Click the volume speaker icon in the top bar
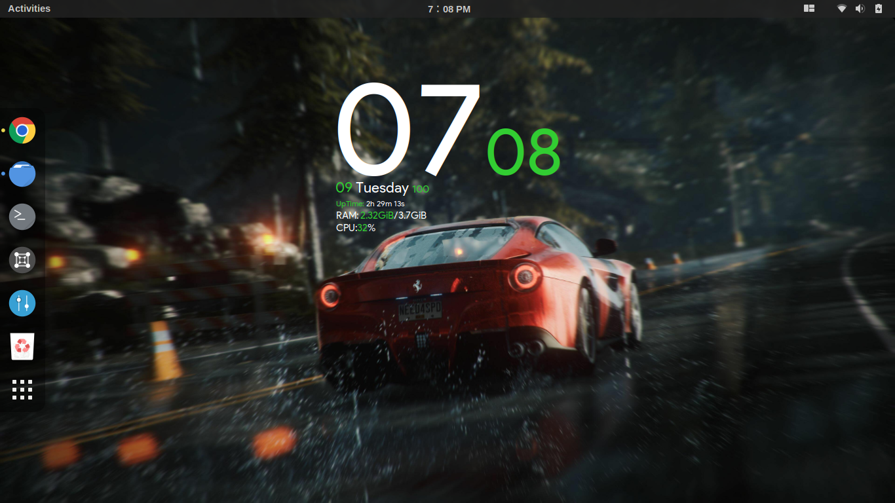 point(860,9)
